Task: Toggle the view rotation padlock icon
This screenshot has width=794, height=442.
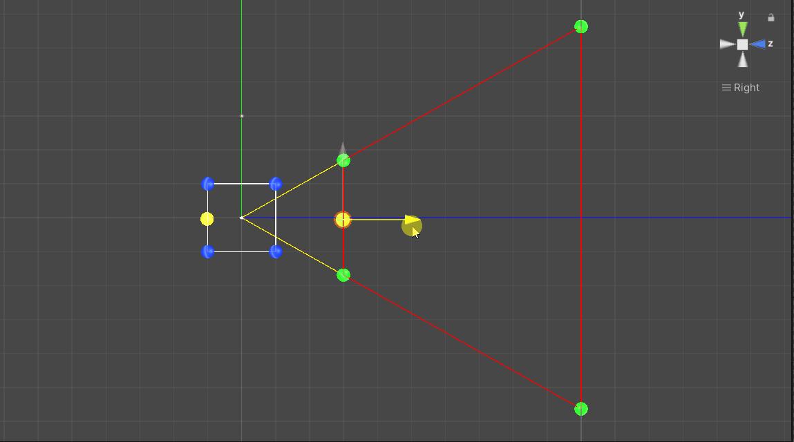Action: tap(771, 17)
